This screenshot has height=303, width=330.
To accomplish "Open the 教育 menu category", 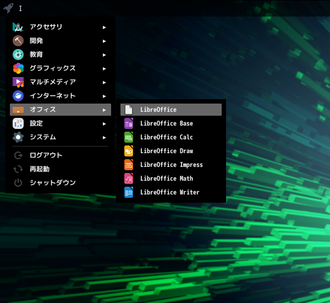I will (61, 55).
